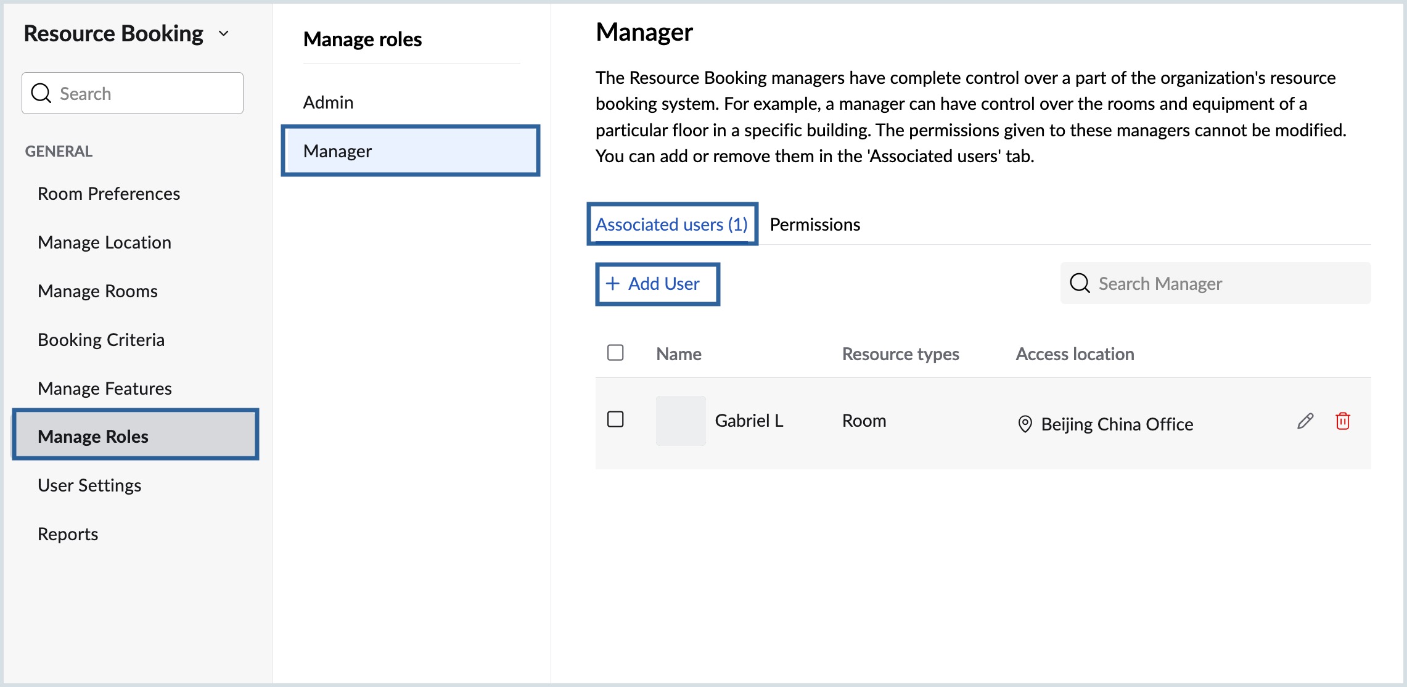Click the magnifier icon in Search Manager
Viewport: 1407px width, 687px height.
click(x=1080, y=284)
